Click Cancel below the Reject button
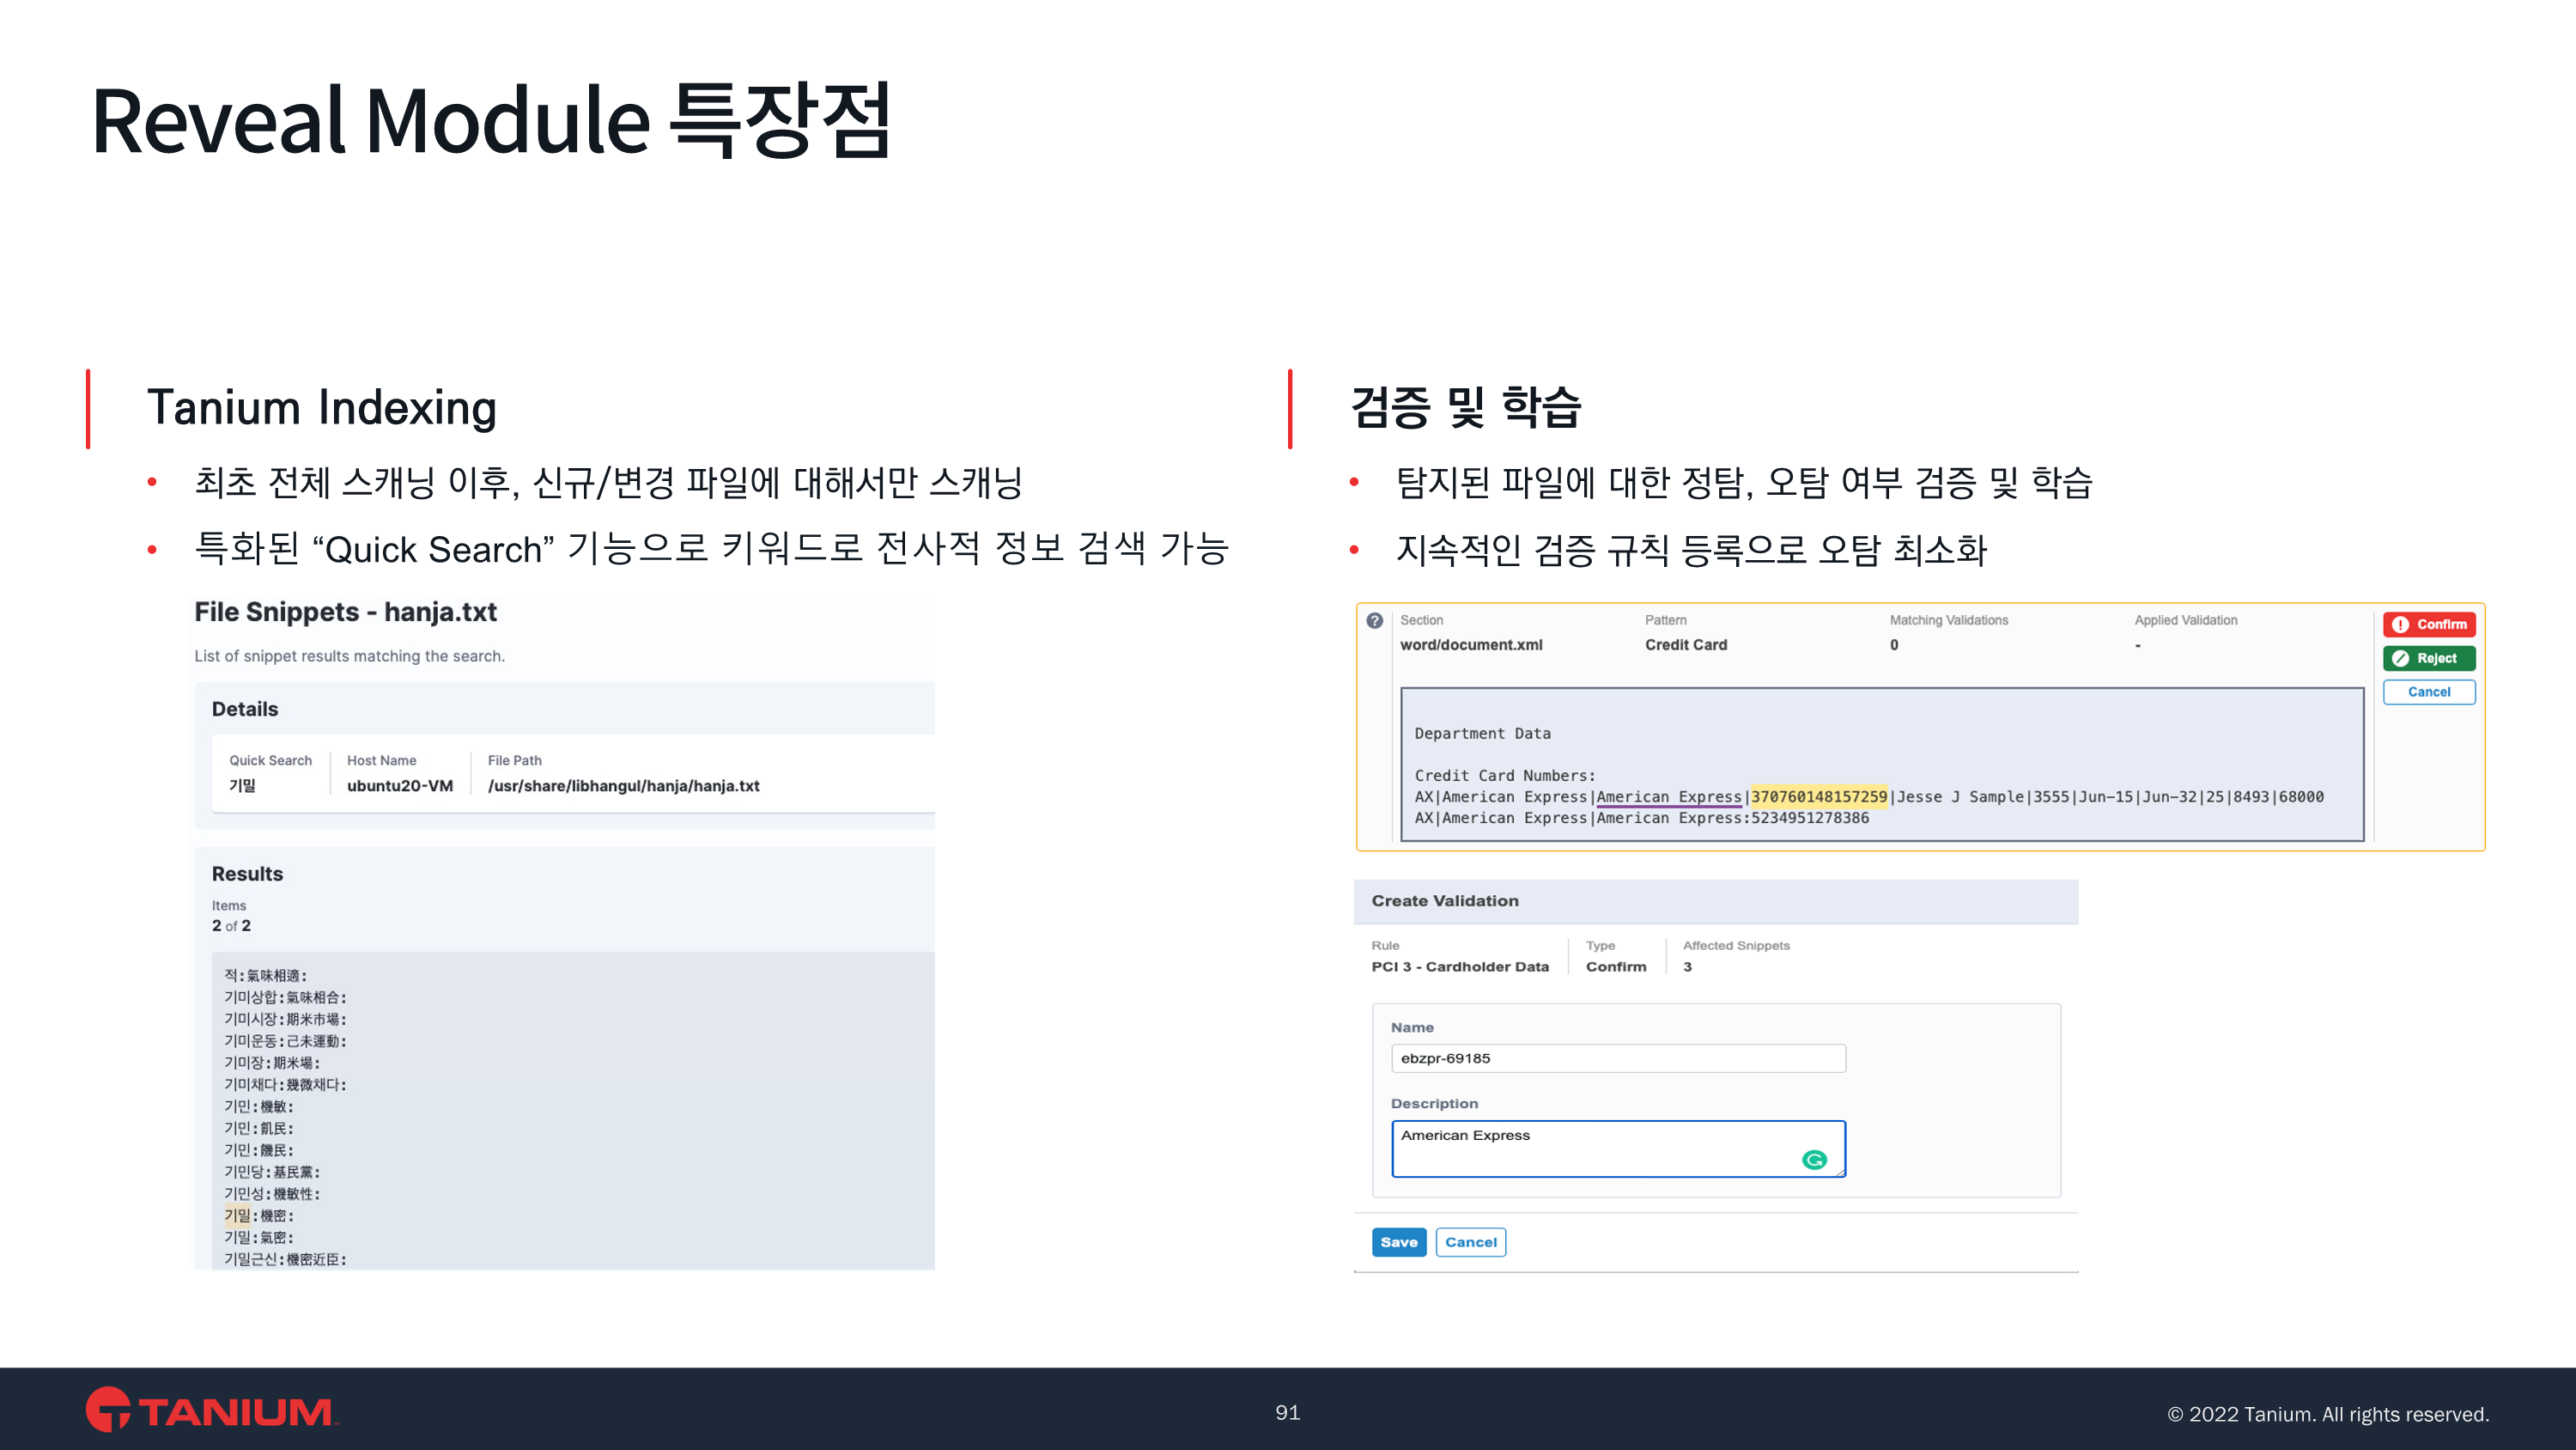 2428,691
